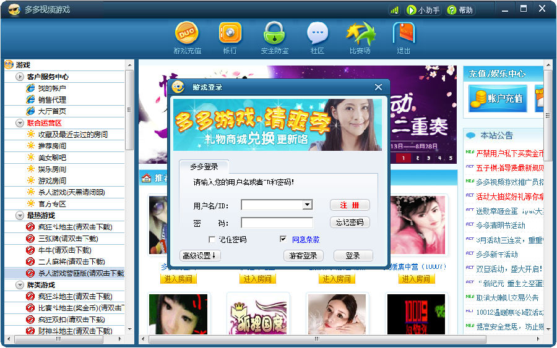Open the 取消大喇叭交易公告 announcement

click(x=507, y=298)
